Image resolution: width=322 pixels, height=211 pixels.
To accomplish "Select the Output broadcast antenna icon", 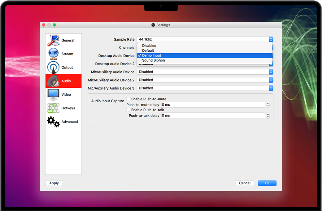I will pos(53,68).
